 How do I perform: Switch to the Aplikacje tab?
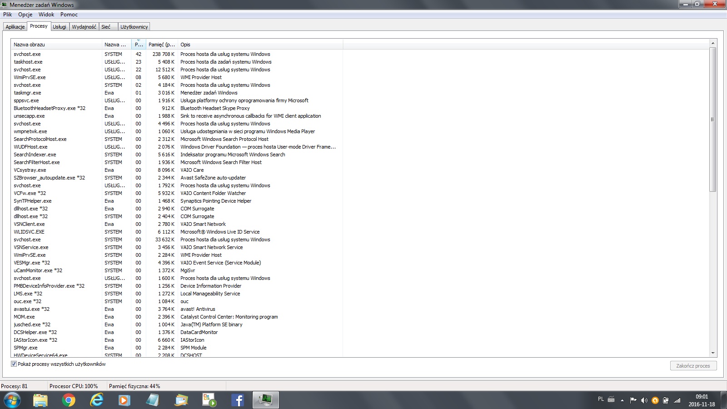15,27
